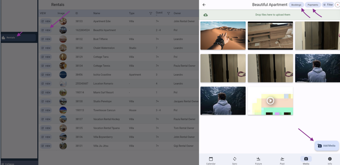Open the Filter option in header

pyautogui.click(x=328, y=5)
